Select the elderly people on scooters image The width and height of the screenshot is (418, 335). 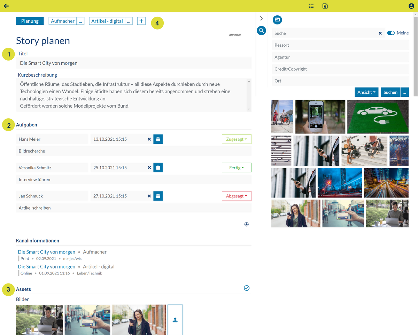(282, 117)
